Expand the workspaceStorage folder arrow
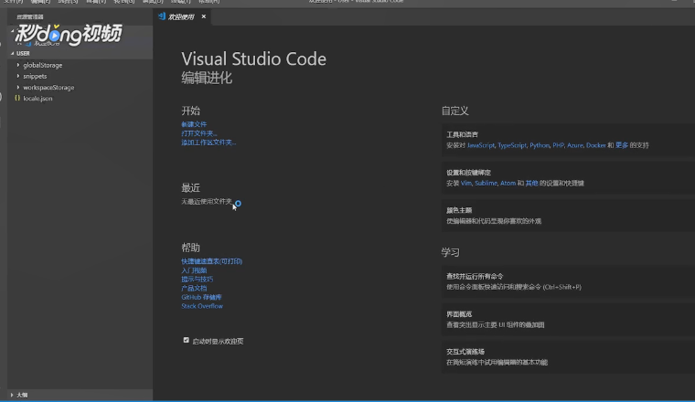Viewport: 695px width, 402px height. tap(18, 87)
